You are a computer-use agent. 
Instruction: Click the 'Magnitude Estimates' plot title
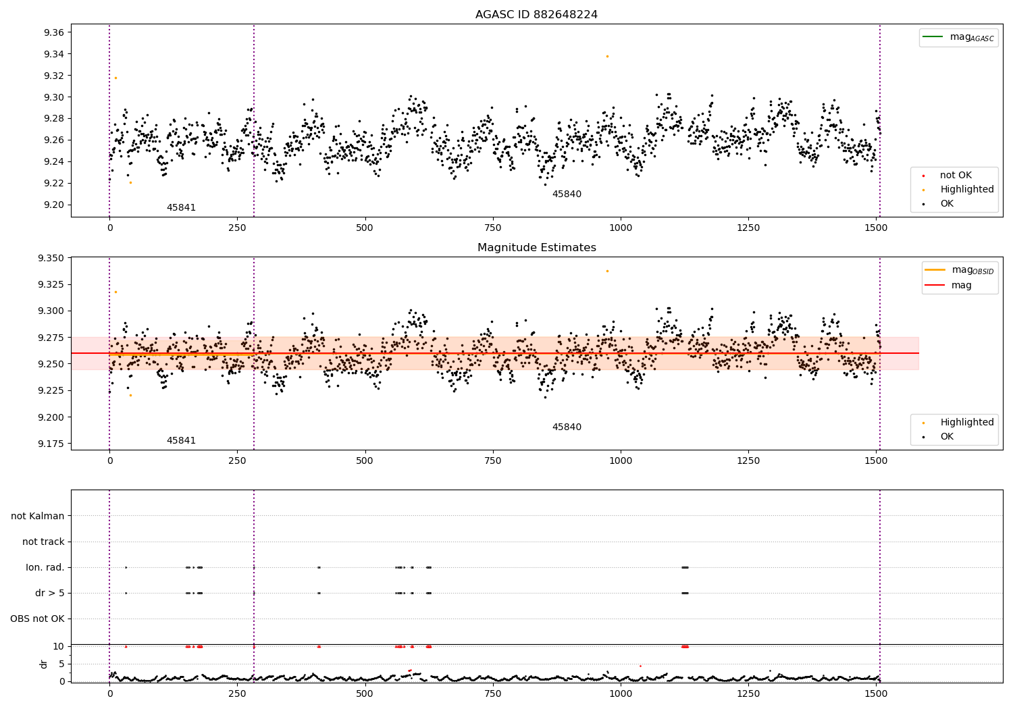(536, 248)
